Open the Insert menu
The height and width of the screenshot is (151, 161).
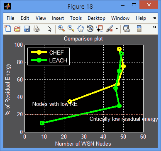coord(58,18)
